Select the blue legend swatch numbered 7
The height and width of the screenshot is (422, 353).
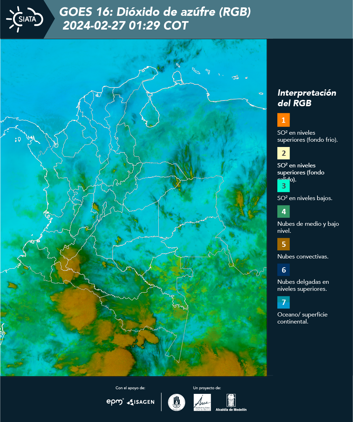tap(283, 302)
